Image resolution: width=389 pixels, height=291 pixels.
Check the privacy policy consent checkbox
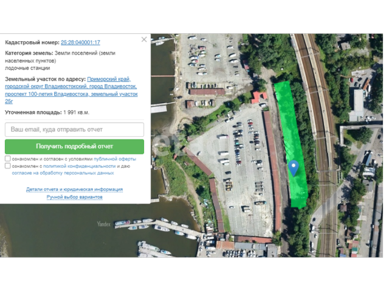(x=8, y=166)
